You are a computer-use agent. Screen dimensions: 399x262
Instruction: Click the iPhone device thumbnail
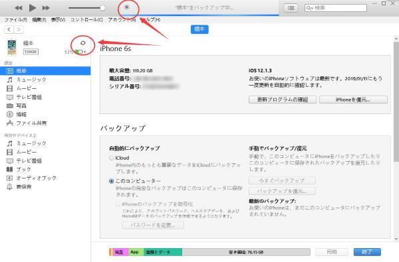pos(12,47)
